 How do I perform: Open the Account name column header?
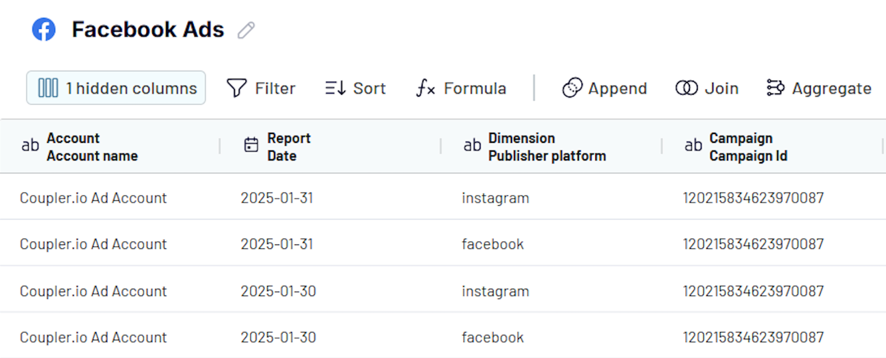[92, 147]
